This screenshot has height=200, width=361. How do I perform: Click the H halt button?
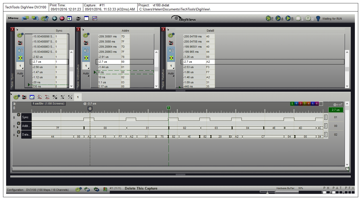309,19
